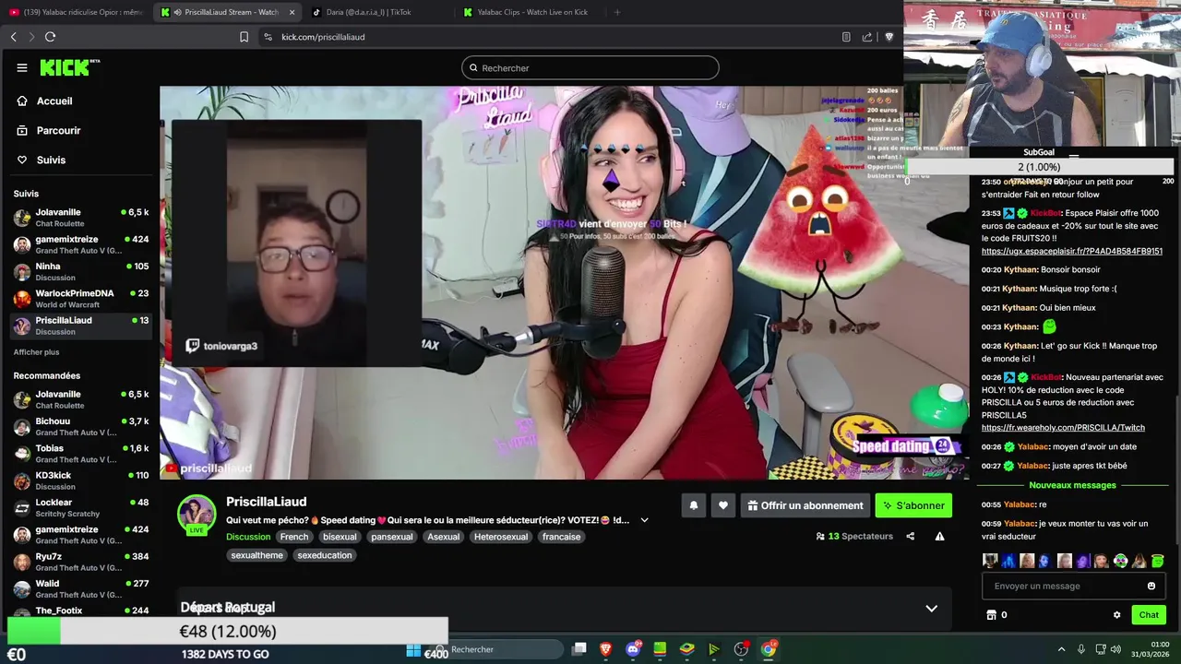Open Tobias in recommended list
This screenshot has width=1181, height=664.
[x=81, y=453]
